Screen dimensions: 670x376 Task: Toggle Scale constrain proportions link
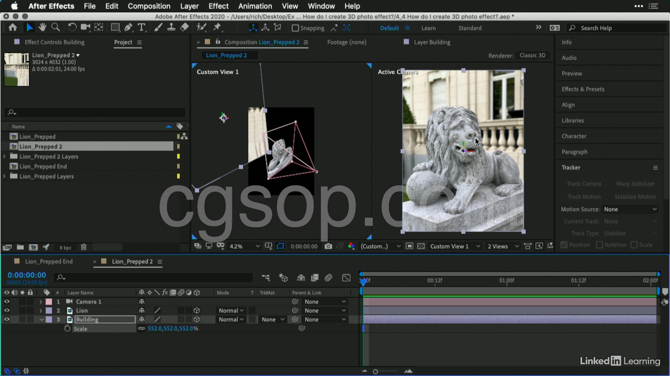(141, 328)
